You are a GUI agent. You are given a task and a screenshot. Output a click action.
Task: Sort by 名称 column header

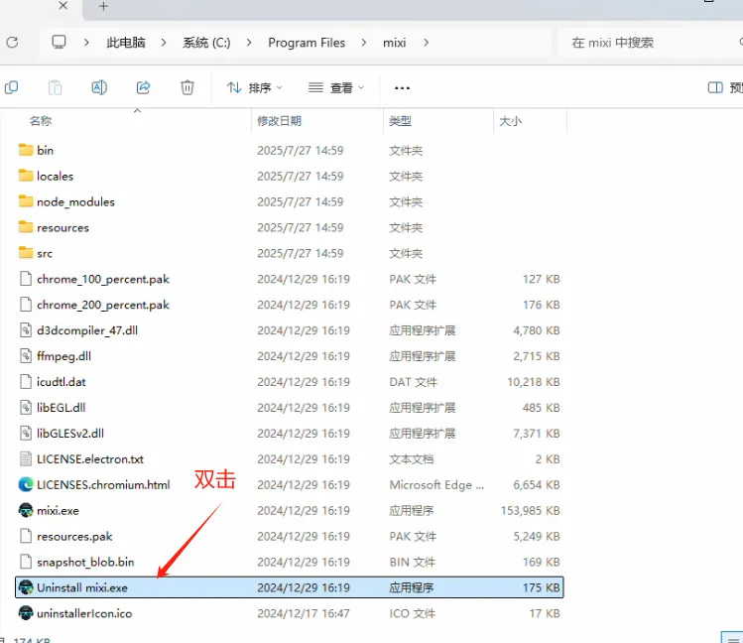(41, 121)
